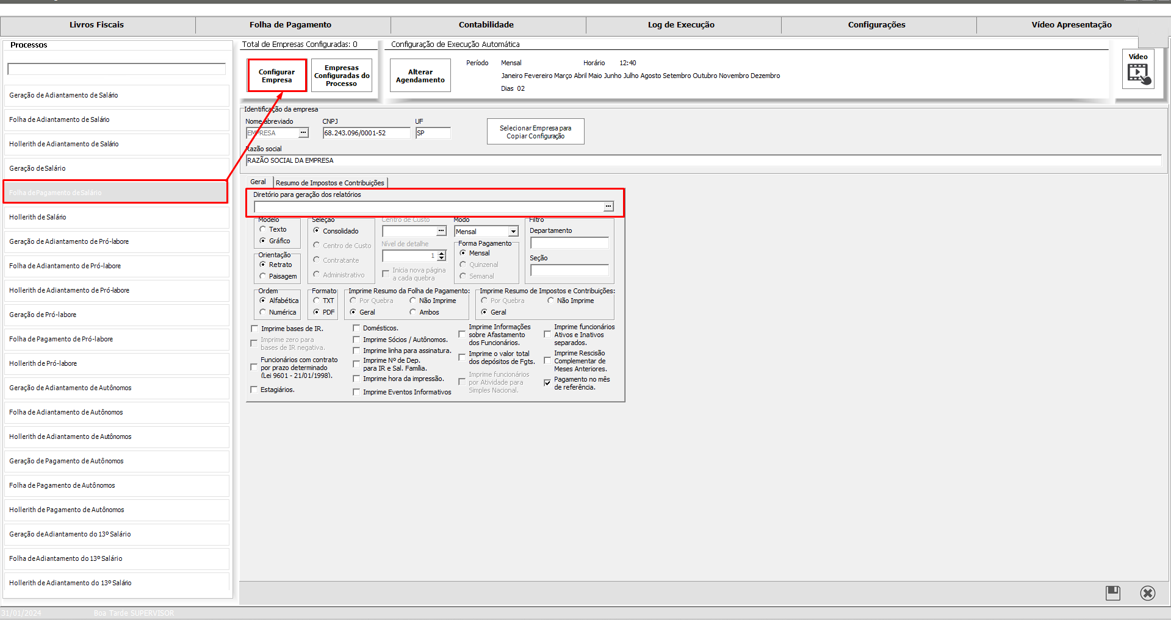This screenshot has width=1171, height=620.
Task: Select Hollerith de Adiantamento de Salário process
Action: coord(117,144)
